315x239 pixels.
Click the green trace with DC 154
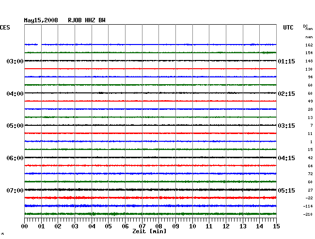[150, 53]
